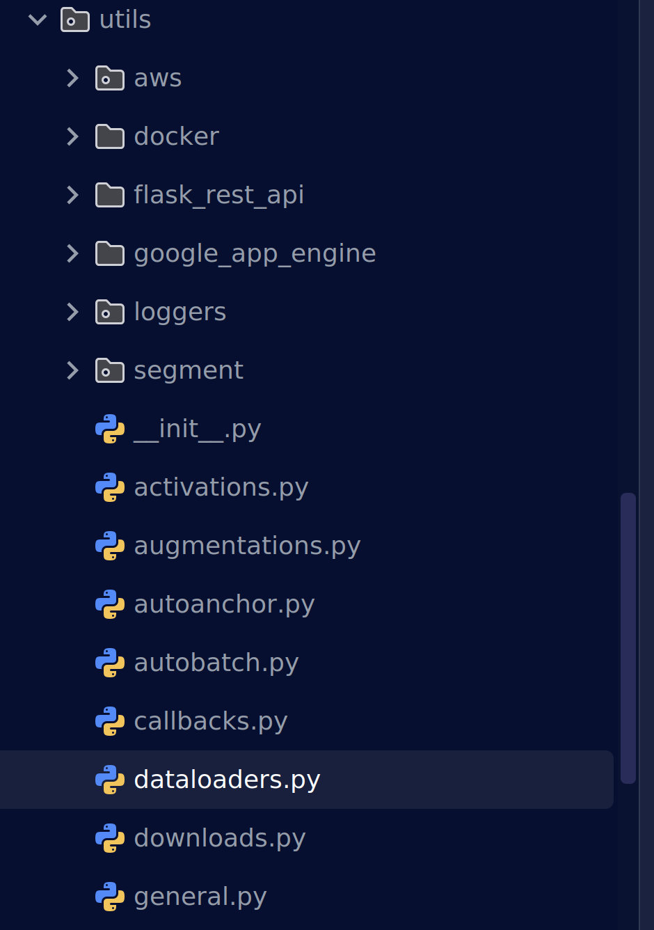Screen dimensions: 654x930
Task: Click the Python icon beside general.py
Action: click(110, 897)
